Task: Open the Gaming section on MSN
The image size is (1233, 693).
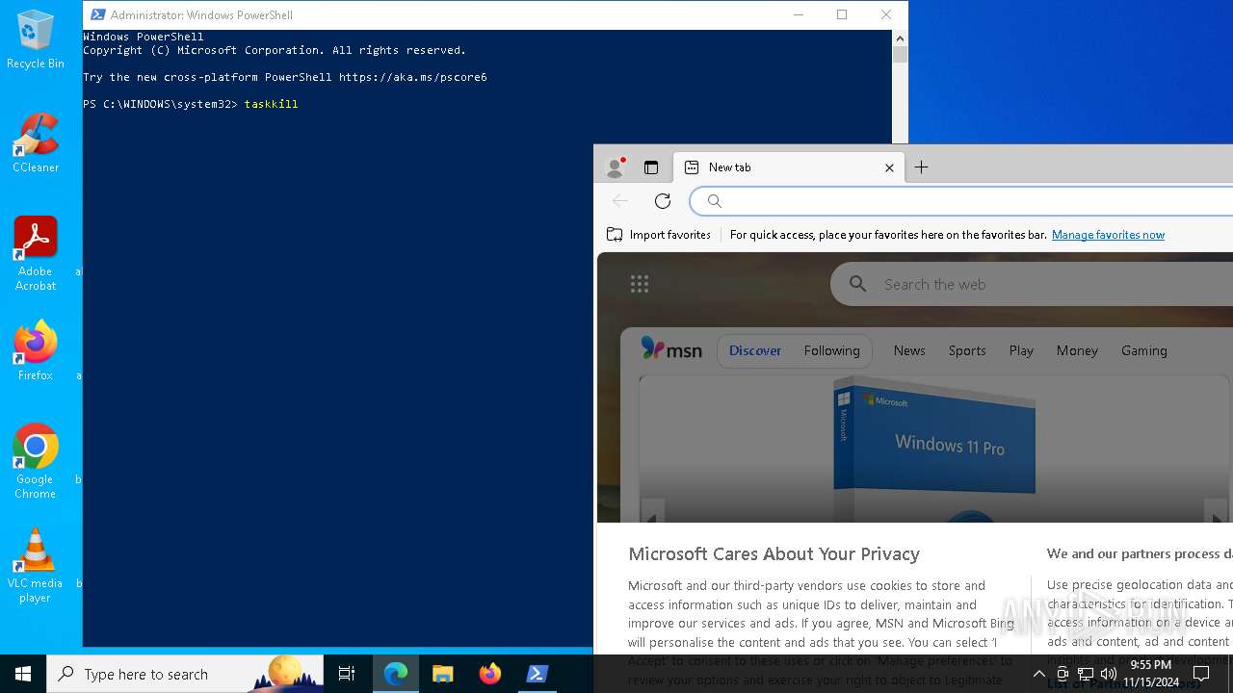Action: pyautogui.click(x=1144, y=350)
